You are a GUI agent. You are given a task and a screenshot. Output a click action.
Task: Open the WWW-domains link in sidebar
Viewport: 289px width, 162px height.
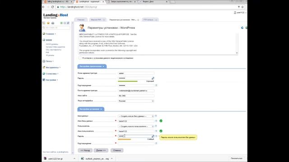point(52,44)
